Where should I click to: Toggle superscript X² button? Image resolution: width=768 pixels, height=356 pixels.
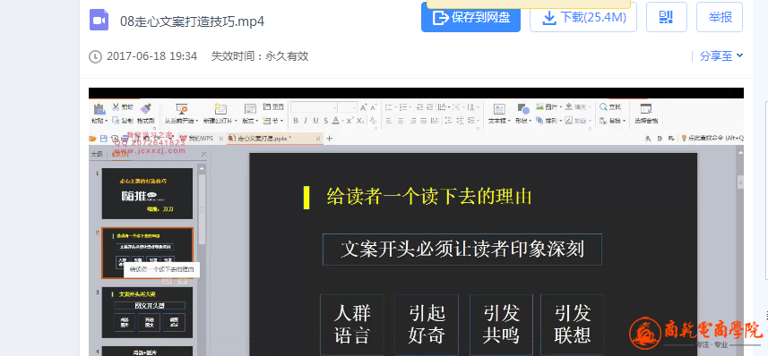click(349, 121)
